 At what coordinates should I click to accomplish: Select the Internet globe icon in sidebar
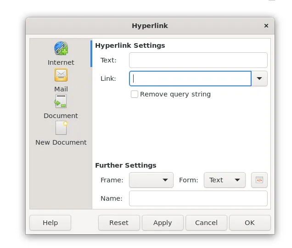61,49
